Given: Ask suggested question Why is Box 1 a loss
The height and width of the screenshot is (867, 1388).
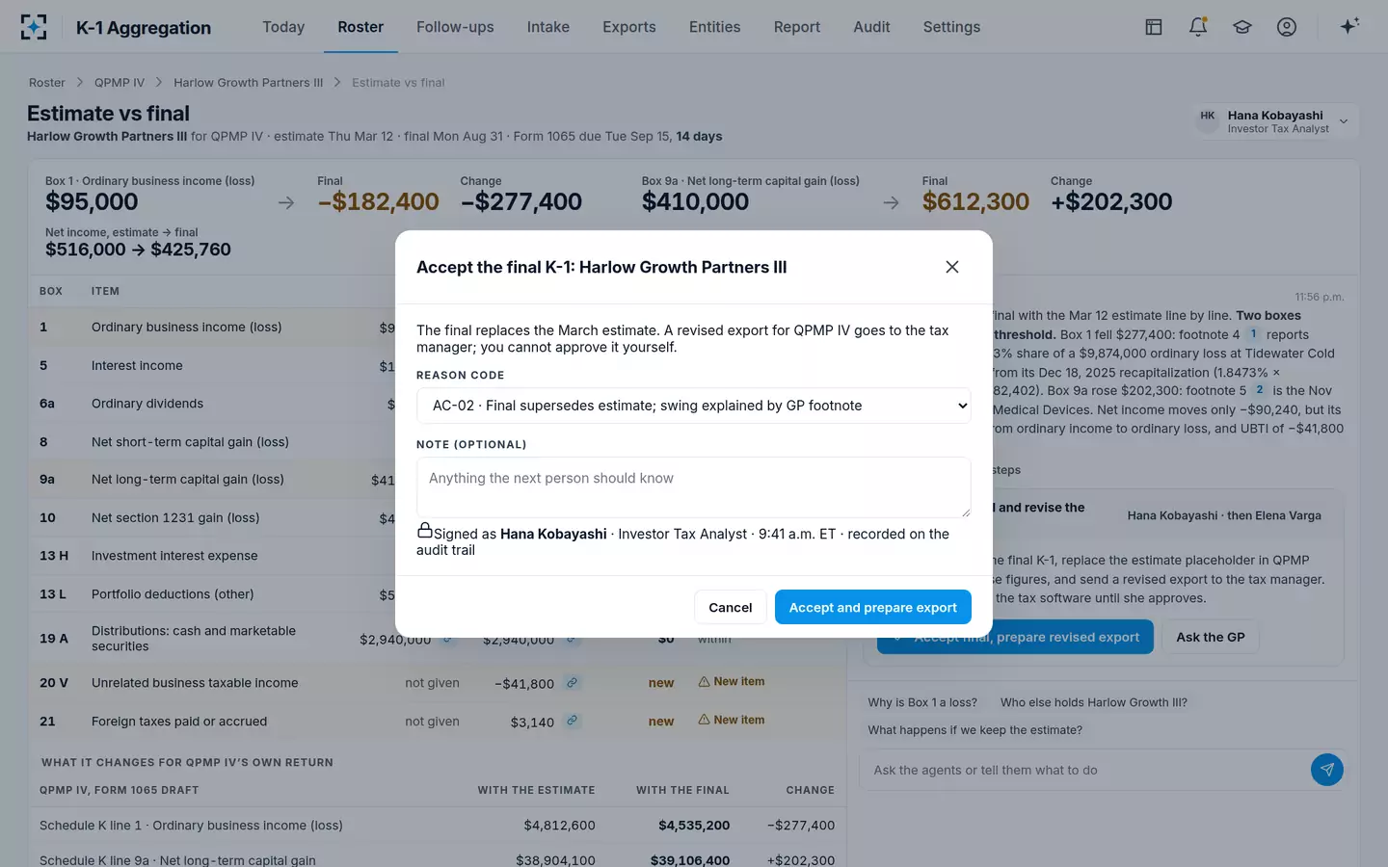Looking at the screenshot, I should pos(922,702).
